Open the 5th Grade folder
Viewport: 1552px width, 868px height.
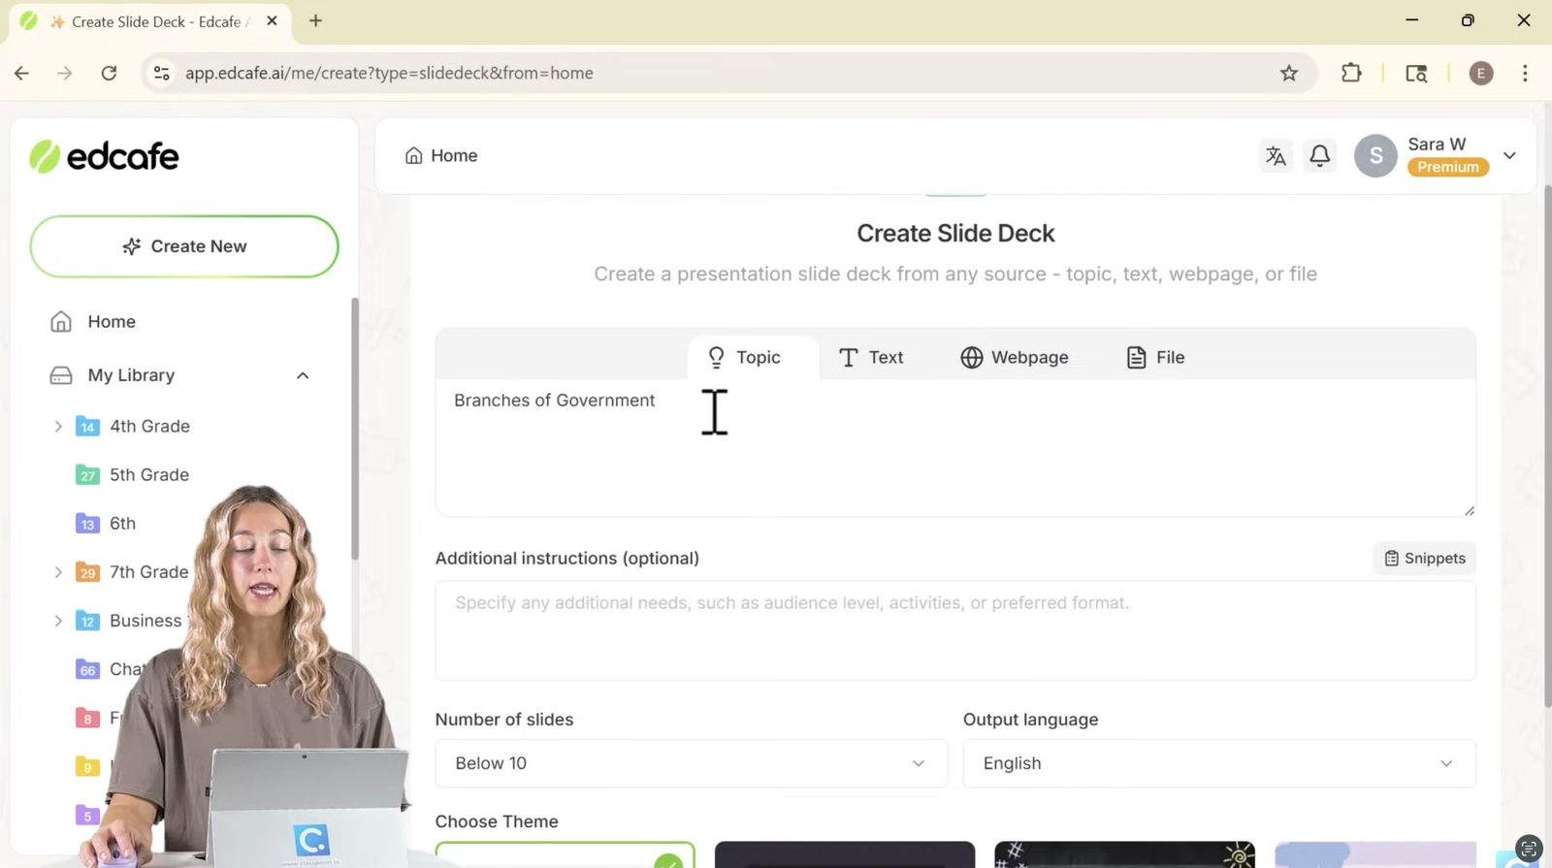(148, 475)
